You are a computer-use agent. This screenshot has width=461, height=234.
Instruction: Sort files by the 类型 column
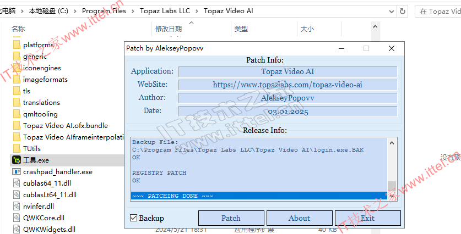pos(241,29)
